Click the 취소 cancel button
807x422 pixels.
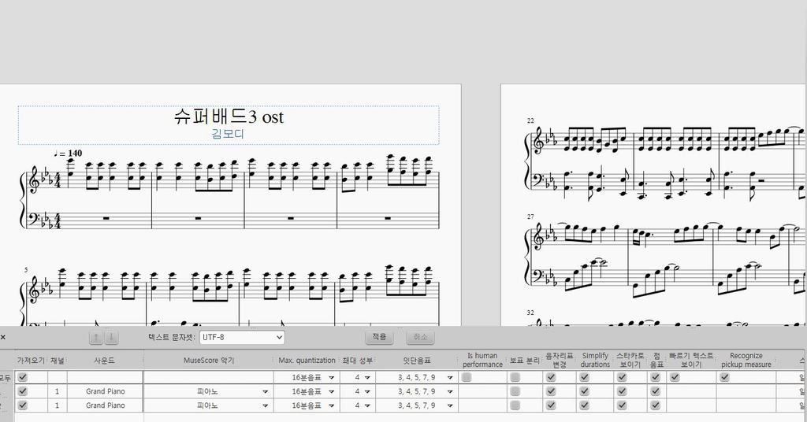coord(421,337)
